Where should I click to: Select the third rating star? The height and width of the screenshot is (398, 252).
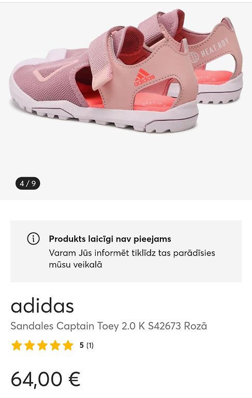(42, 346)
